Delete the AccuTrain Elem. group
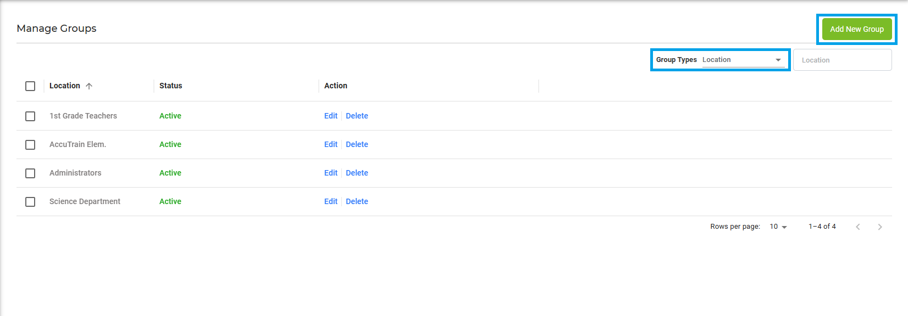The height and width of the screenshot is (316, 908). (357, 144)
